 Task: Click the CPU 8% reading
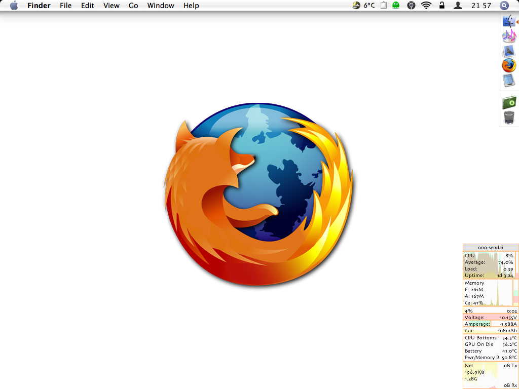[x=489, y=256]
